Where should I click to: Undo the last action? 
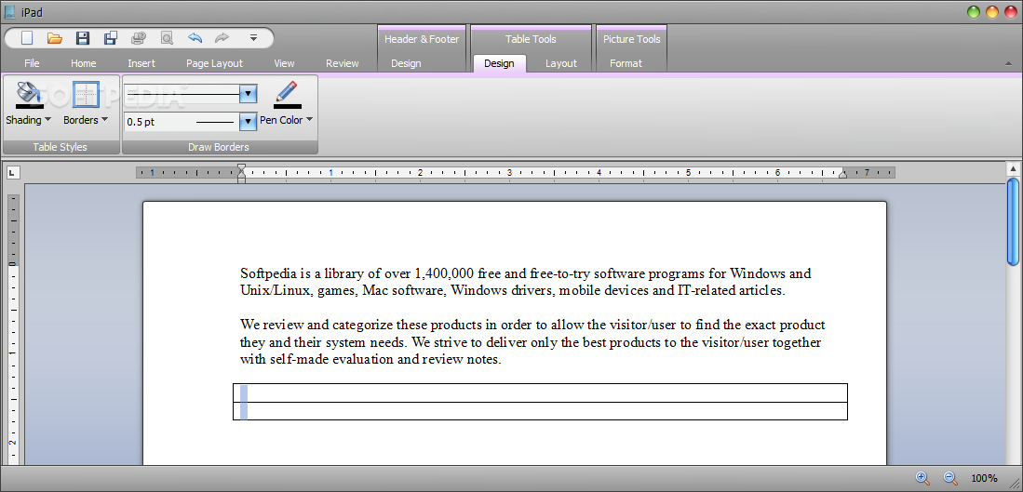pos(195,38)
